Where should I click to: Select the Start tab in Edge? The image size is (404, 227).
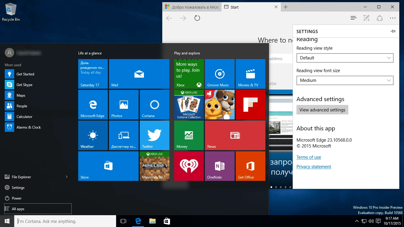251,7
